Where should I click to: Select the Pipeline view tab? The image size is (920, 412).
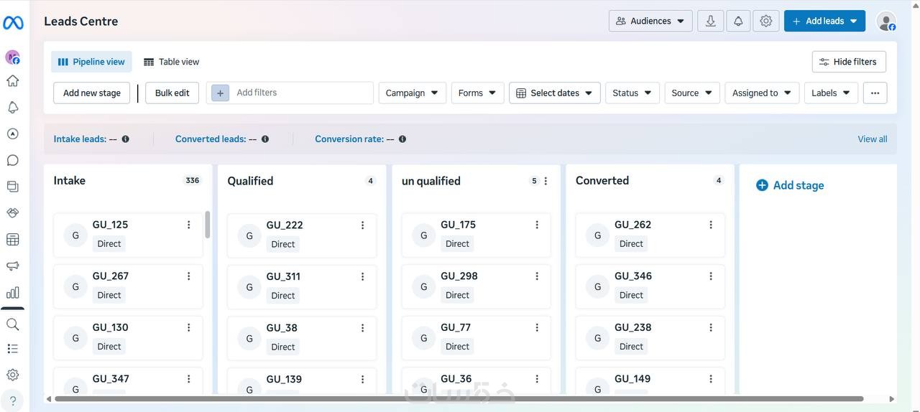tap(91, 62)
